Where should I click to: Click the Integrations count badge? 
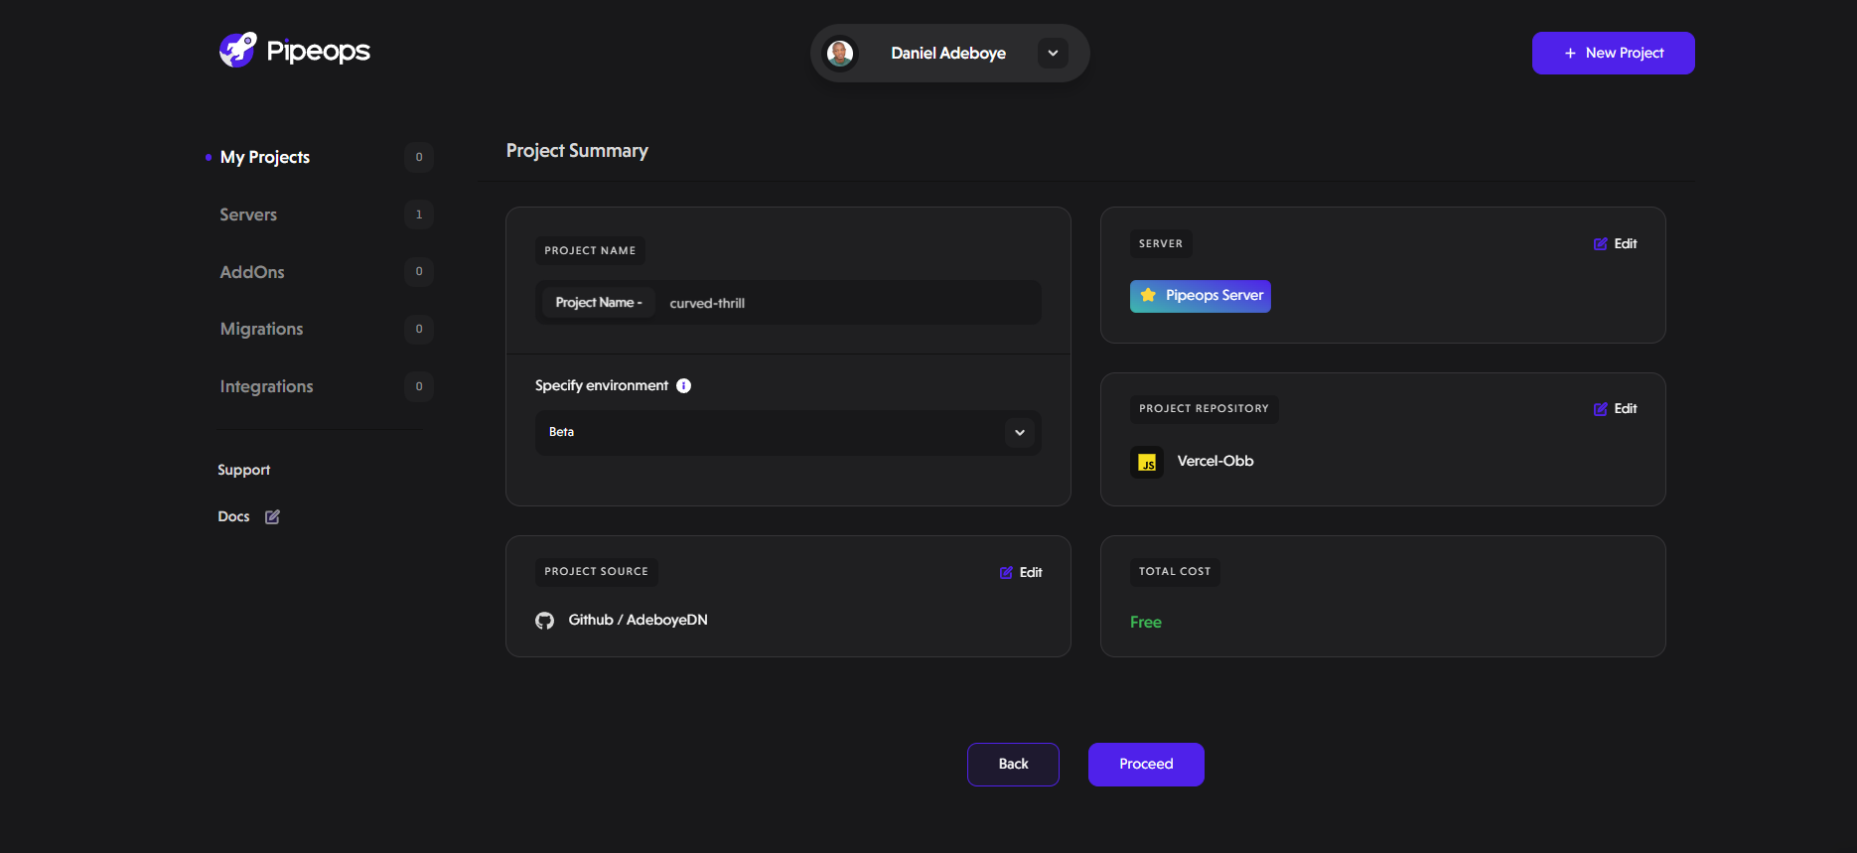click(419, 386)
